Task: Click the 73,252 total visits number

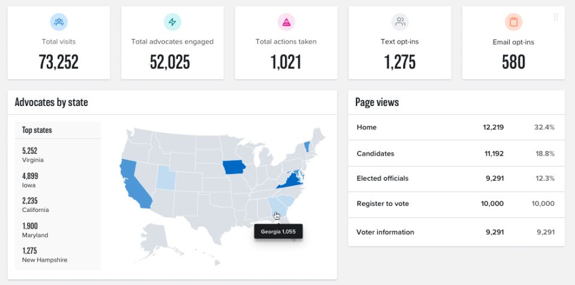Action: click(59, 62)
